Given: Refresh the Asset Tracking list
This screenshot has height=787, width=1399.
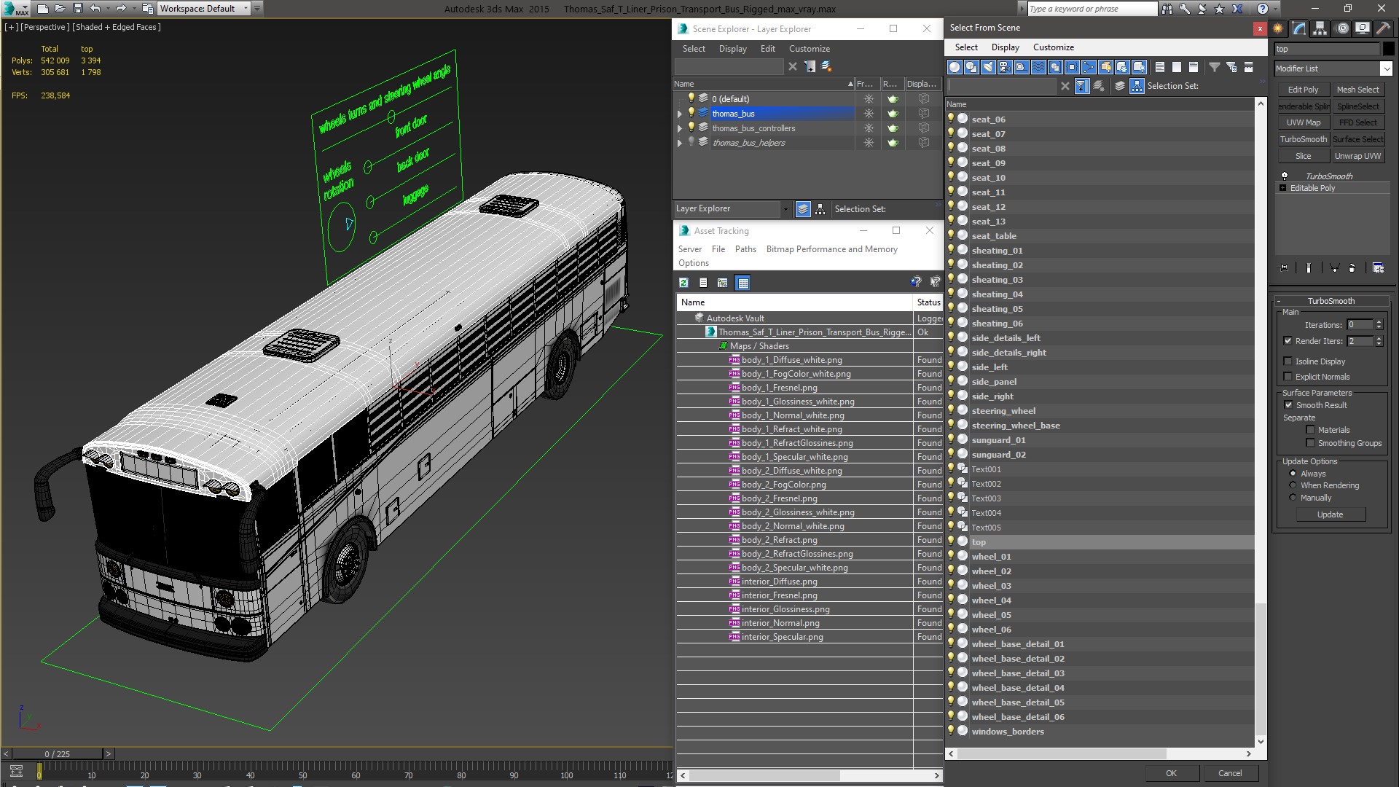Looking at the screenshot, I should [x=683, y=283].
